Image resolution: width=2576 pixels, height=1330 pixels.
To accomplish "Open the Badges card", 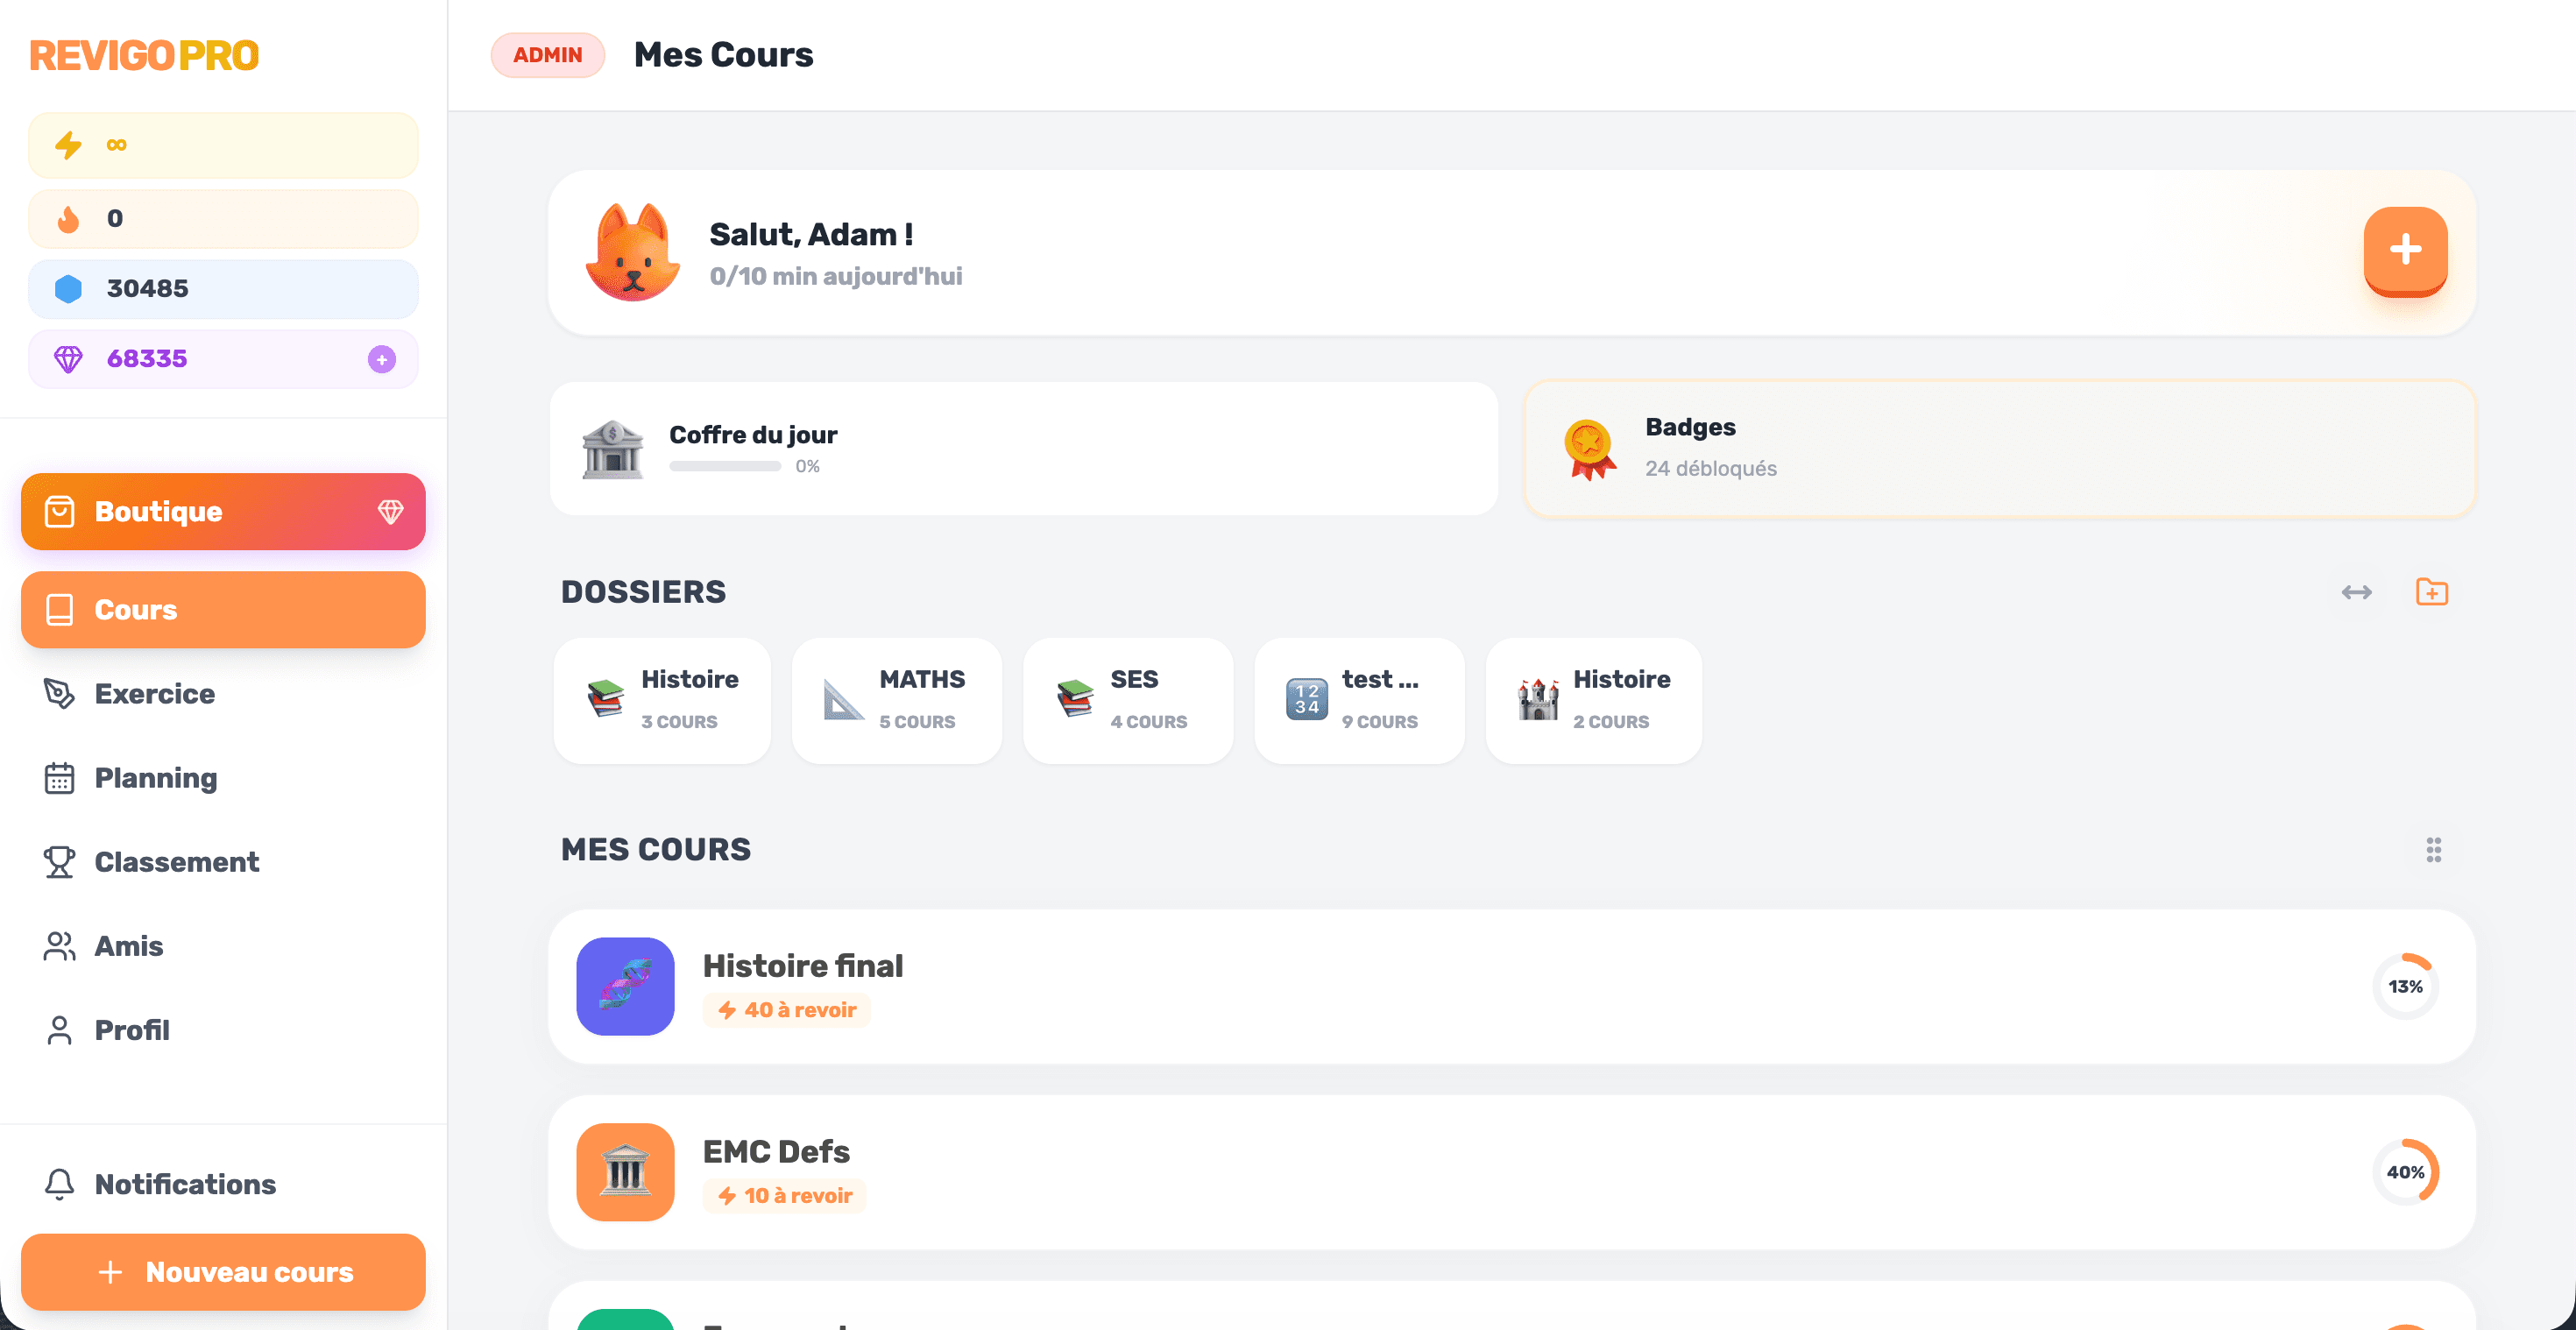I will coord(2000,449).
